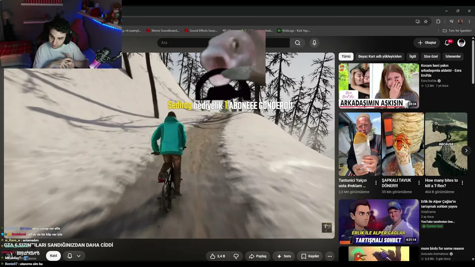The height and width of the screenshot is (267, 475).
Task: Open ŞAPKALI TAVUK DÖNER short thumbnail
Action: [x=403, y=144]
